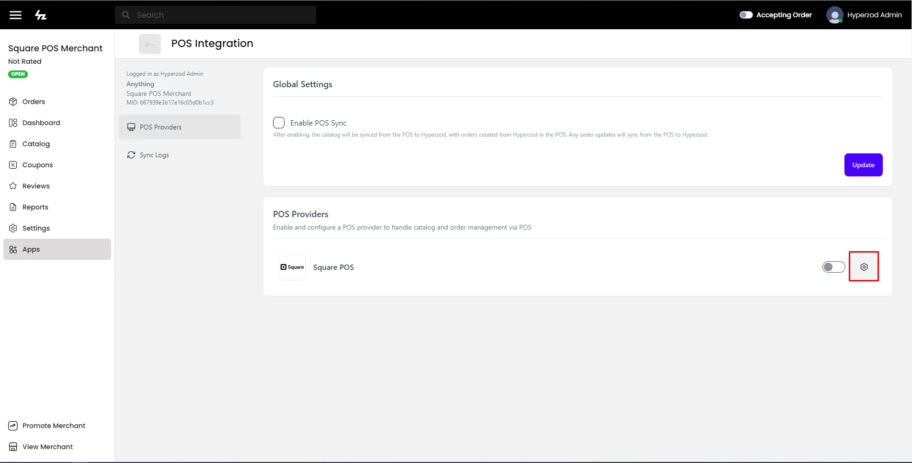The height and width of the screenshot is (463, 912).
Task: Go to Dashboard in sidebar
Action: (57, 123)
